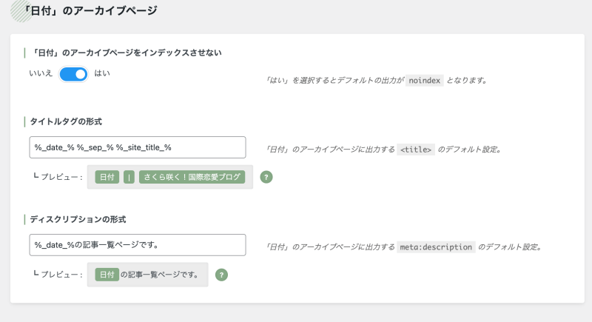Select the はい label beside the switch
The image size is (592, 322).
(102, 73)
